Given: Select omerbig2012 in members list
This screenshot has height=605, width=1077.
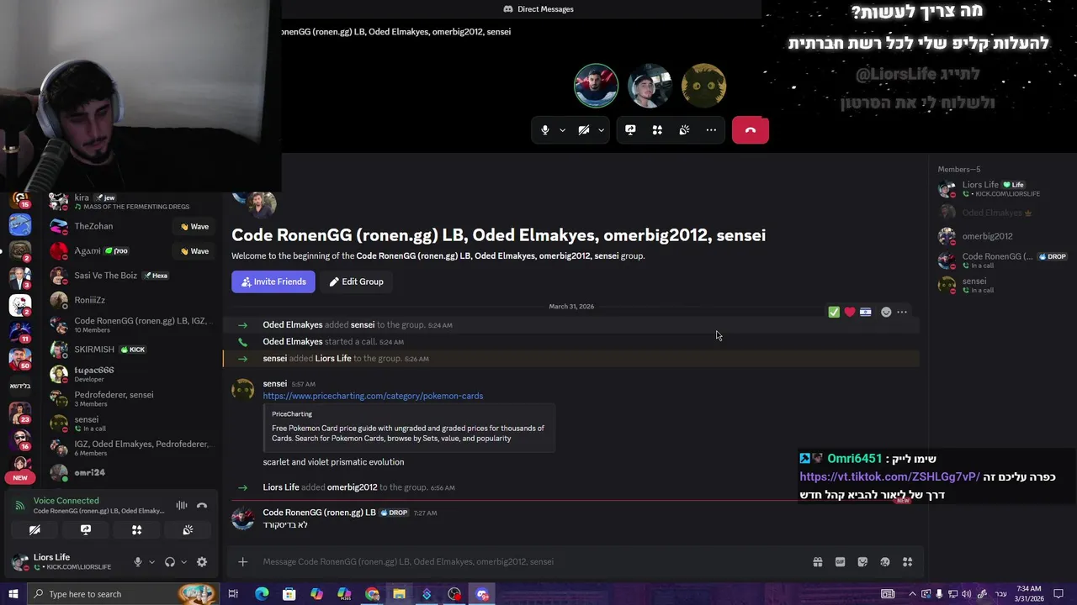Looking at the screenshot, I should pos(1002,236).
